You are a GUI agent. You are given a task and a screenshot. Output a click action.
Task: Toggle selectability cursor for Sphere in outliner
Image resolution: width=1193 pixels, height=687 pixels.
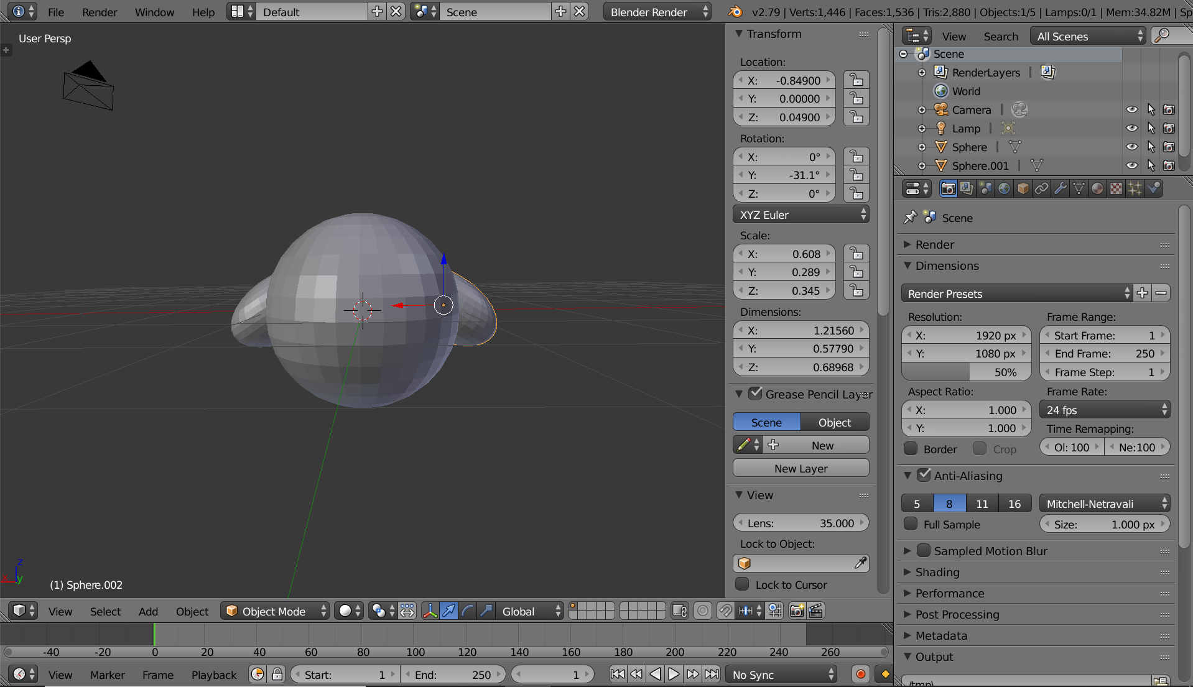1151,147
